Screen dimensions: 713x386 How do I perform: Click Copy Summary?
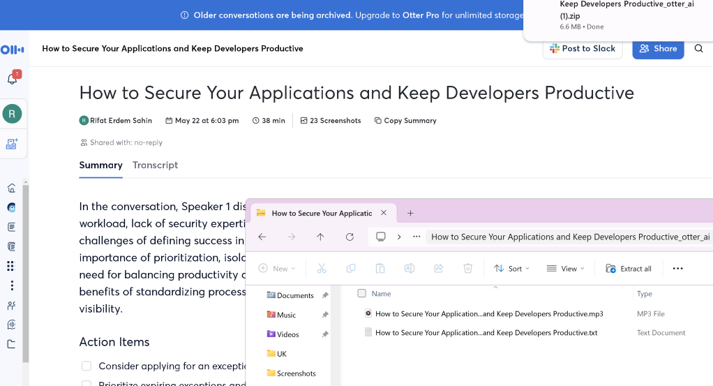coord(405,121)
